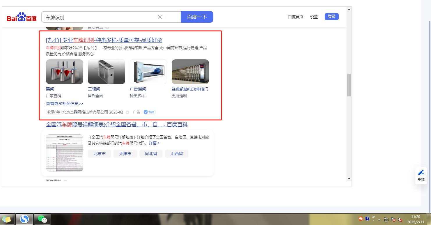
Task: Show hidden tray icons arrow
Action: coord(379,219)
